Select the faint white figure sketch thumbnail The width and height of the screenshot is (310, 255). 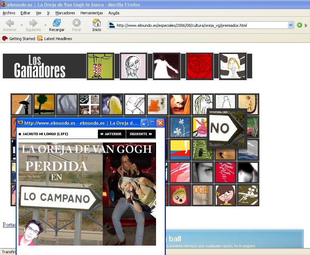[x=225, y=102]
